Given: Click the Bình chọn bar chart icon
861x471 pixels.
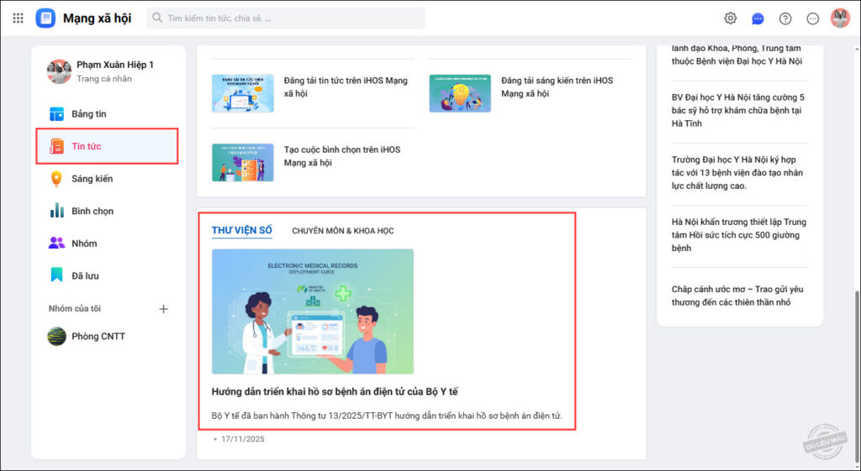Looking at the screenshot, I should pyautogui.click(x=56, y=211).
